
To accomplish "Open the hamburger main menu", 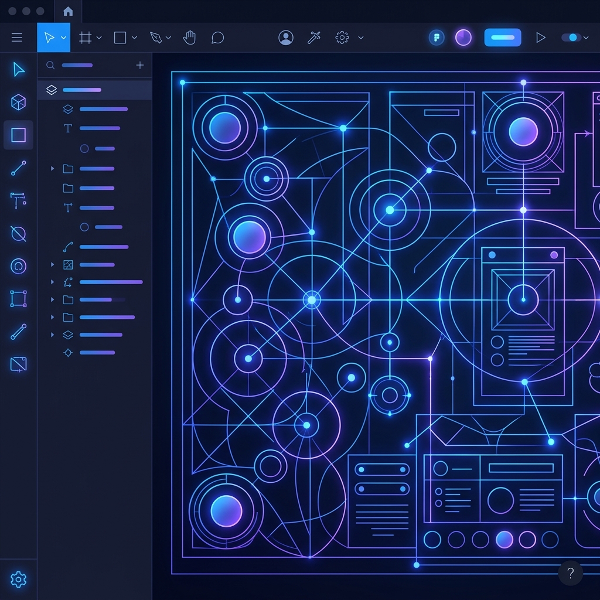I will [x=17, y=37].
